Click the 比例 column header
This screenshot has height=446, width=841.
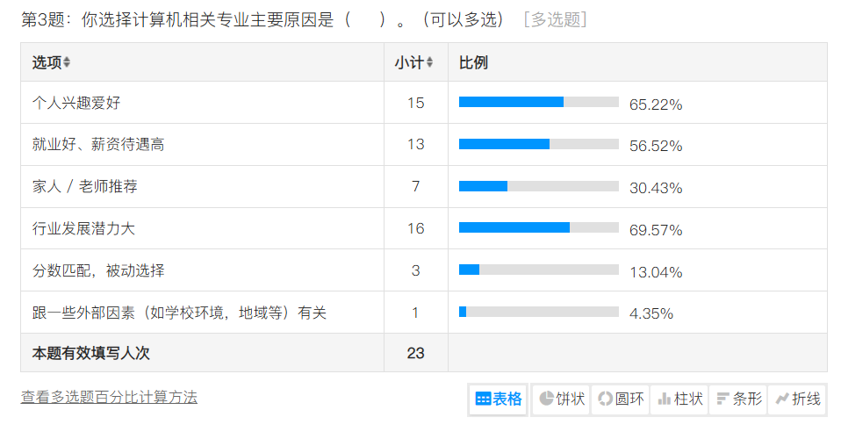pos(473,62)
